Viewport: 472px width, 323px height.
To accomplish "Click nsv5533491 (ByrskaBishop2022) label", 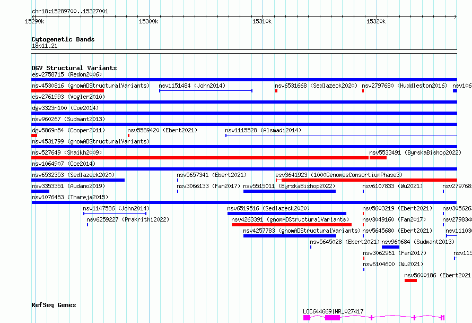I will click(415, 152).
